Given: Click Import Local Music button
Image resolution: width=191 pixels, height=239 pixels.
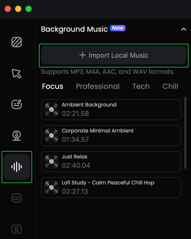Looking at the screenshot, I should click(114, 55).
